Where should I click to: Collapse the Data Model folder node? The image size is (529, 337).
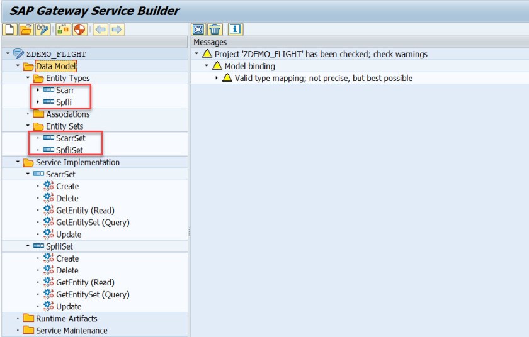pos(18,65)
